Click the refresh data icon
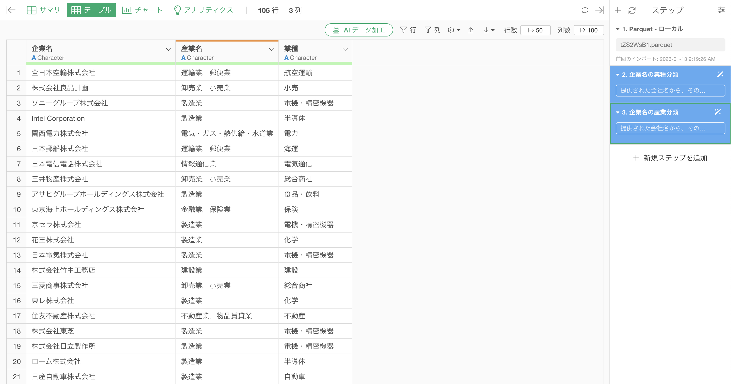 [632, 10]
